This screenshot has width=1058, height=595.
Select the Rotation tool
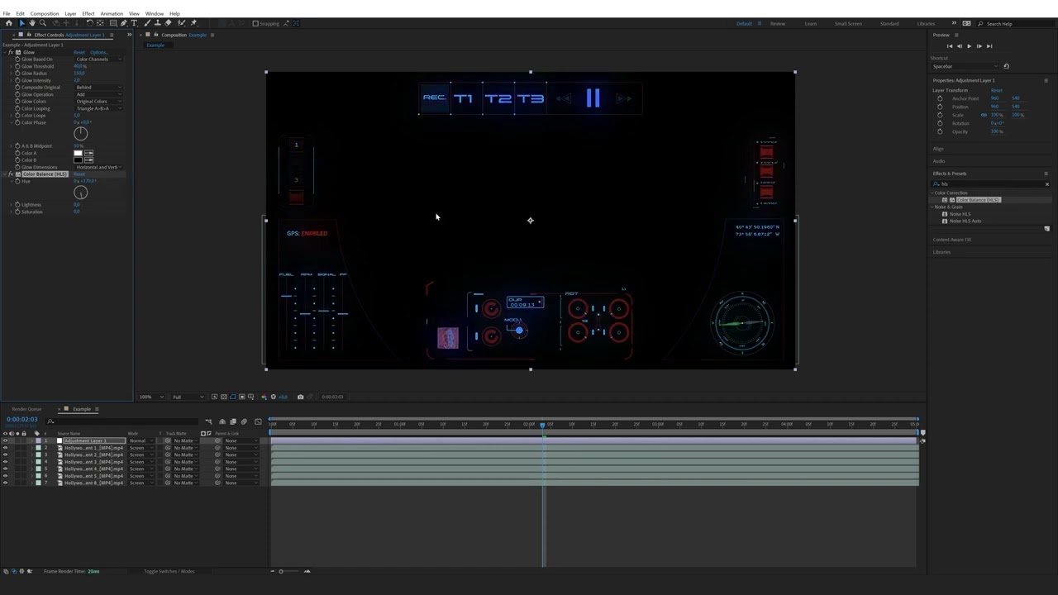(x=89, y=23)
